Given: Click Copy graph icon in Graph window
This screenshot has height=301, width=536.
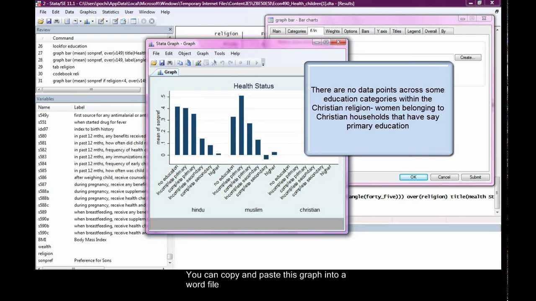Looking at the screenshot, I should click(180, 63).
